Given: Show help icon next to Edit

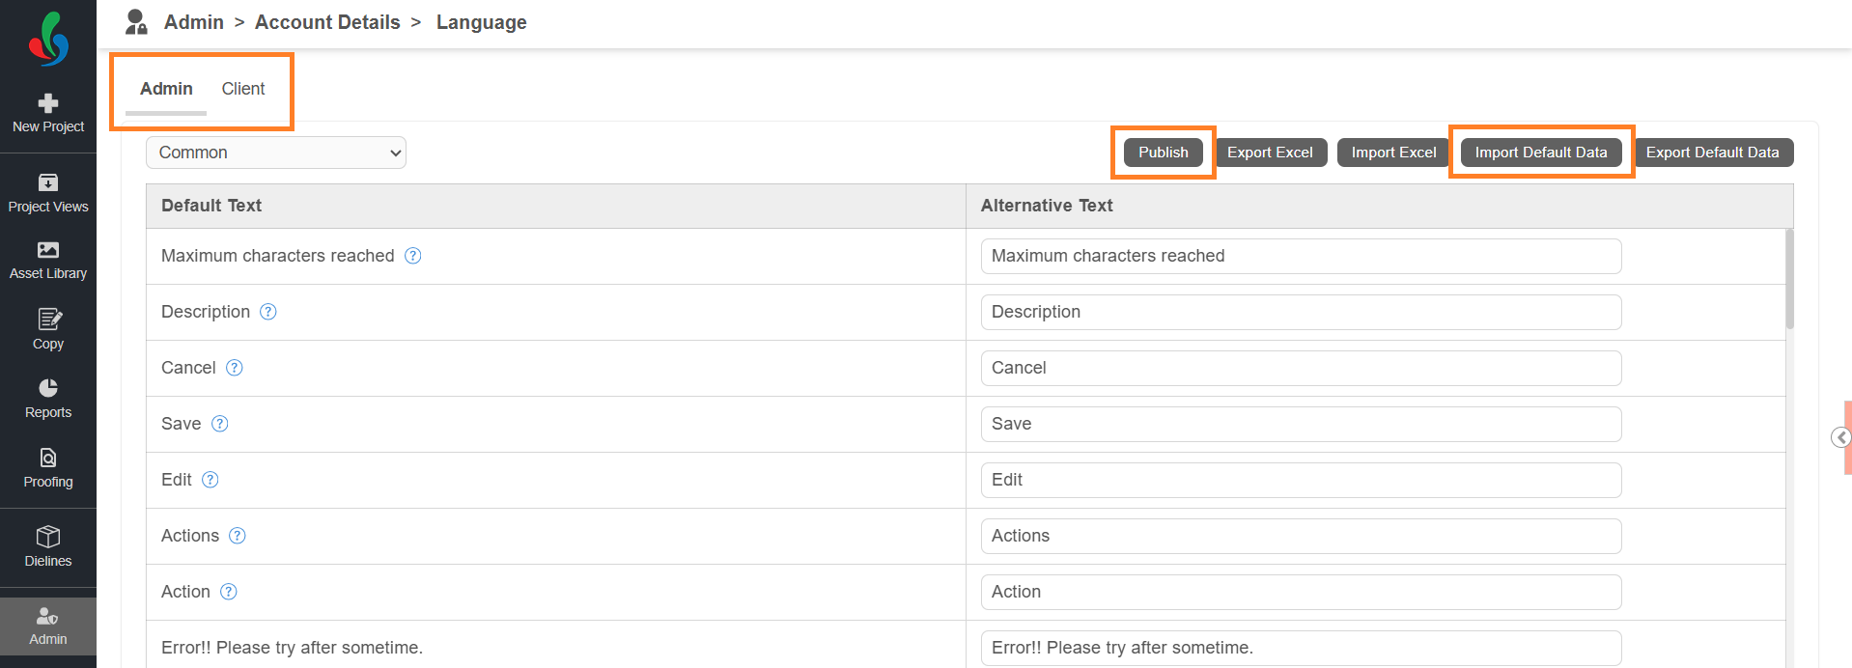Looking at the screenshot, I should [210, 480].
